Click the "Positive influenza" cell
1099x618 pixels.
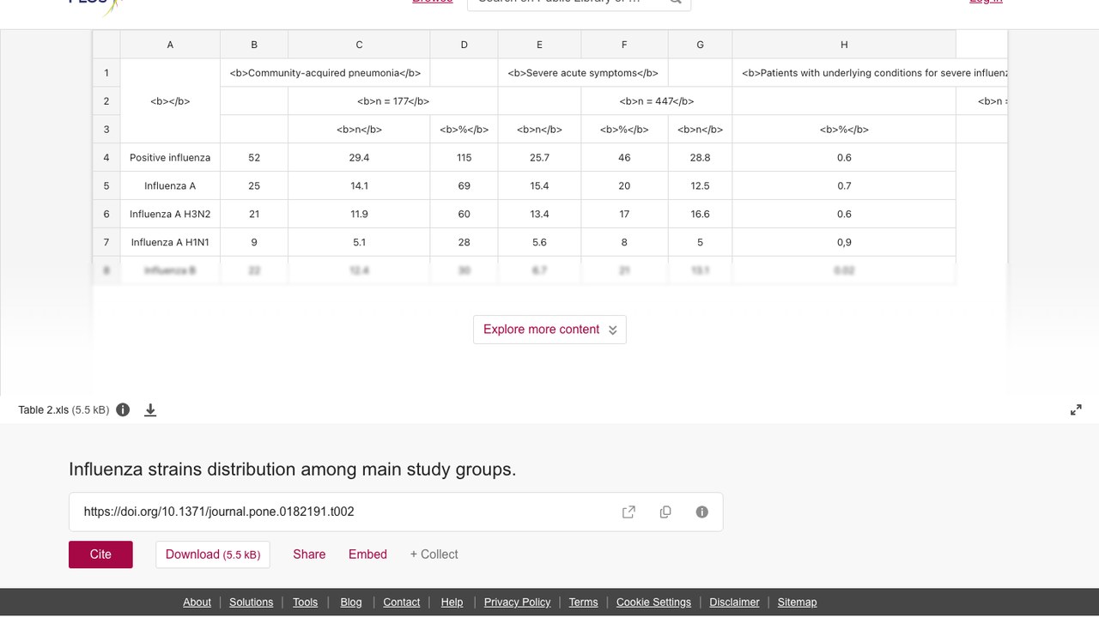[170, 158]
